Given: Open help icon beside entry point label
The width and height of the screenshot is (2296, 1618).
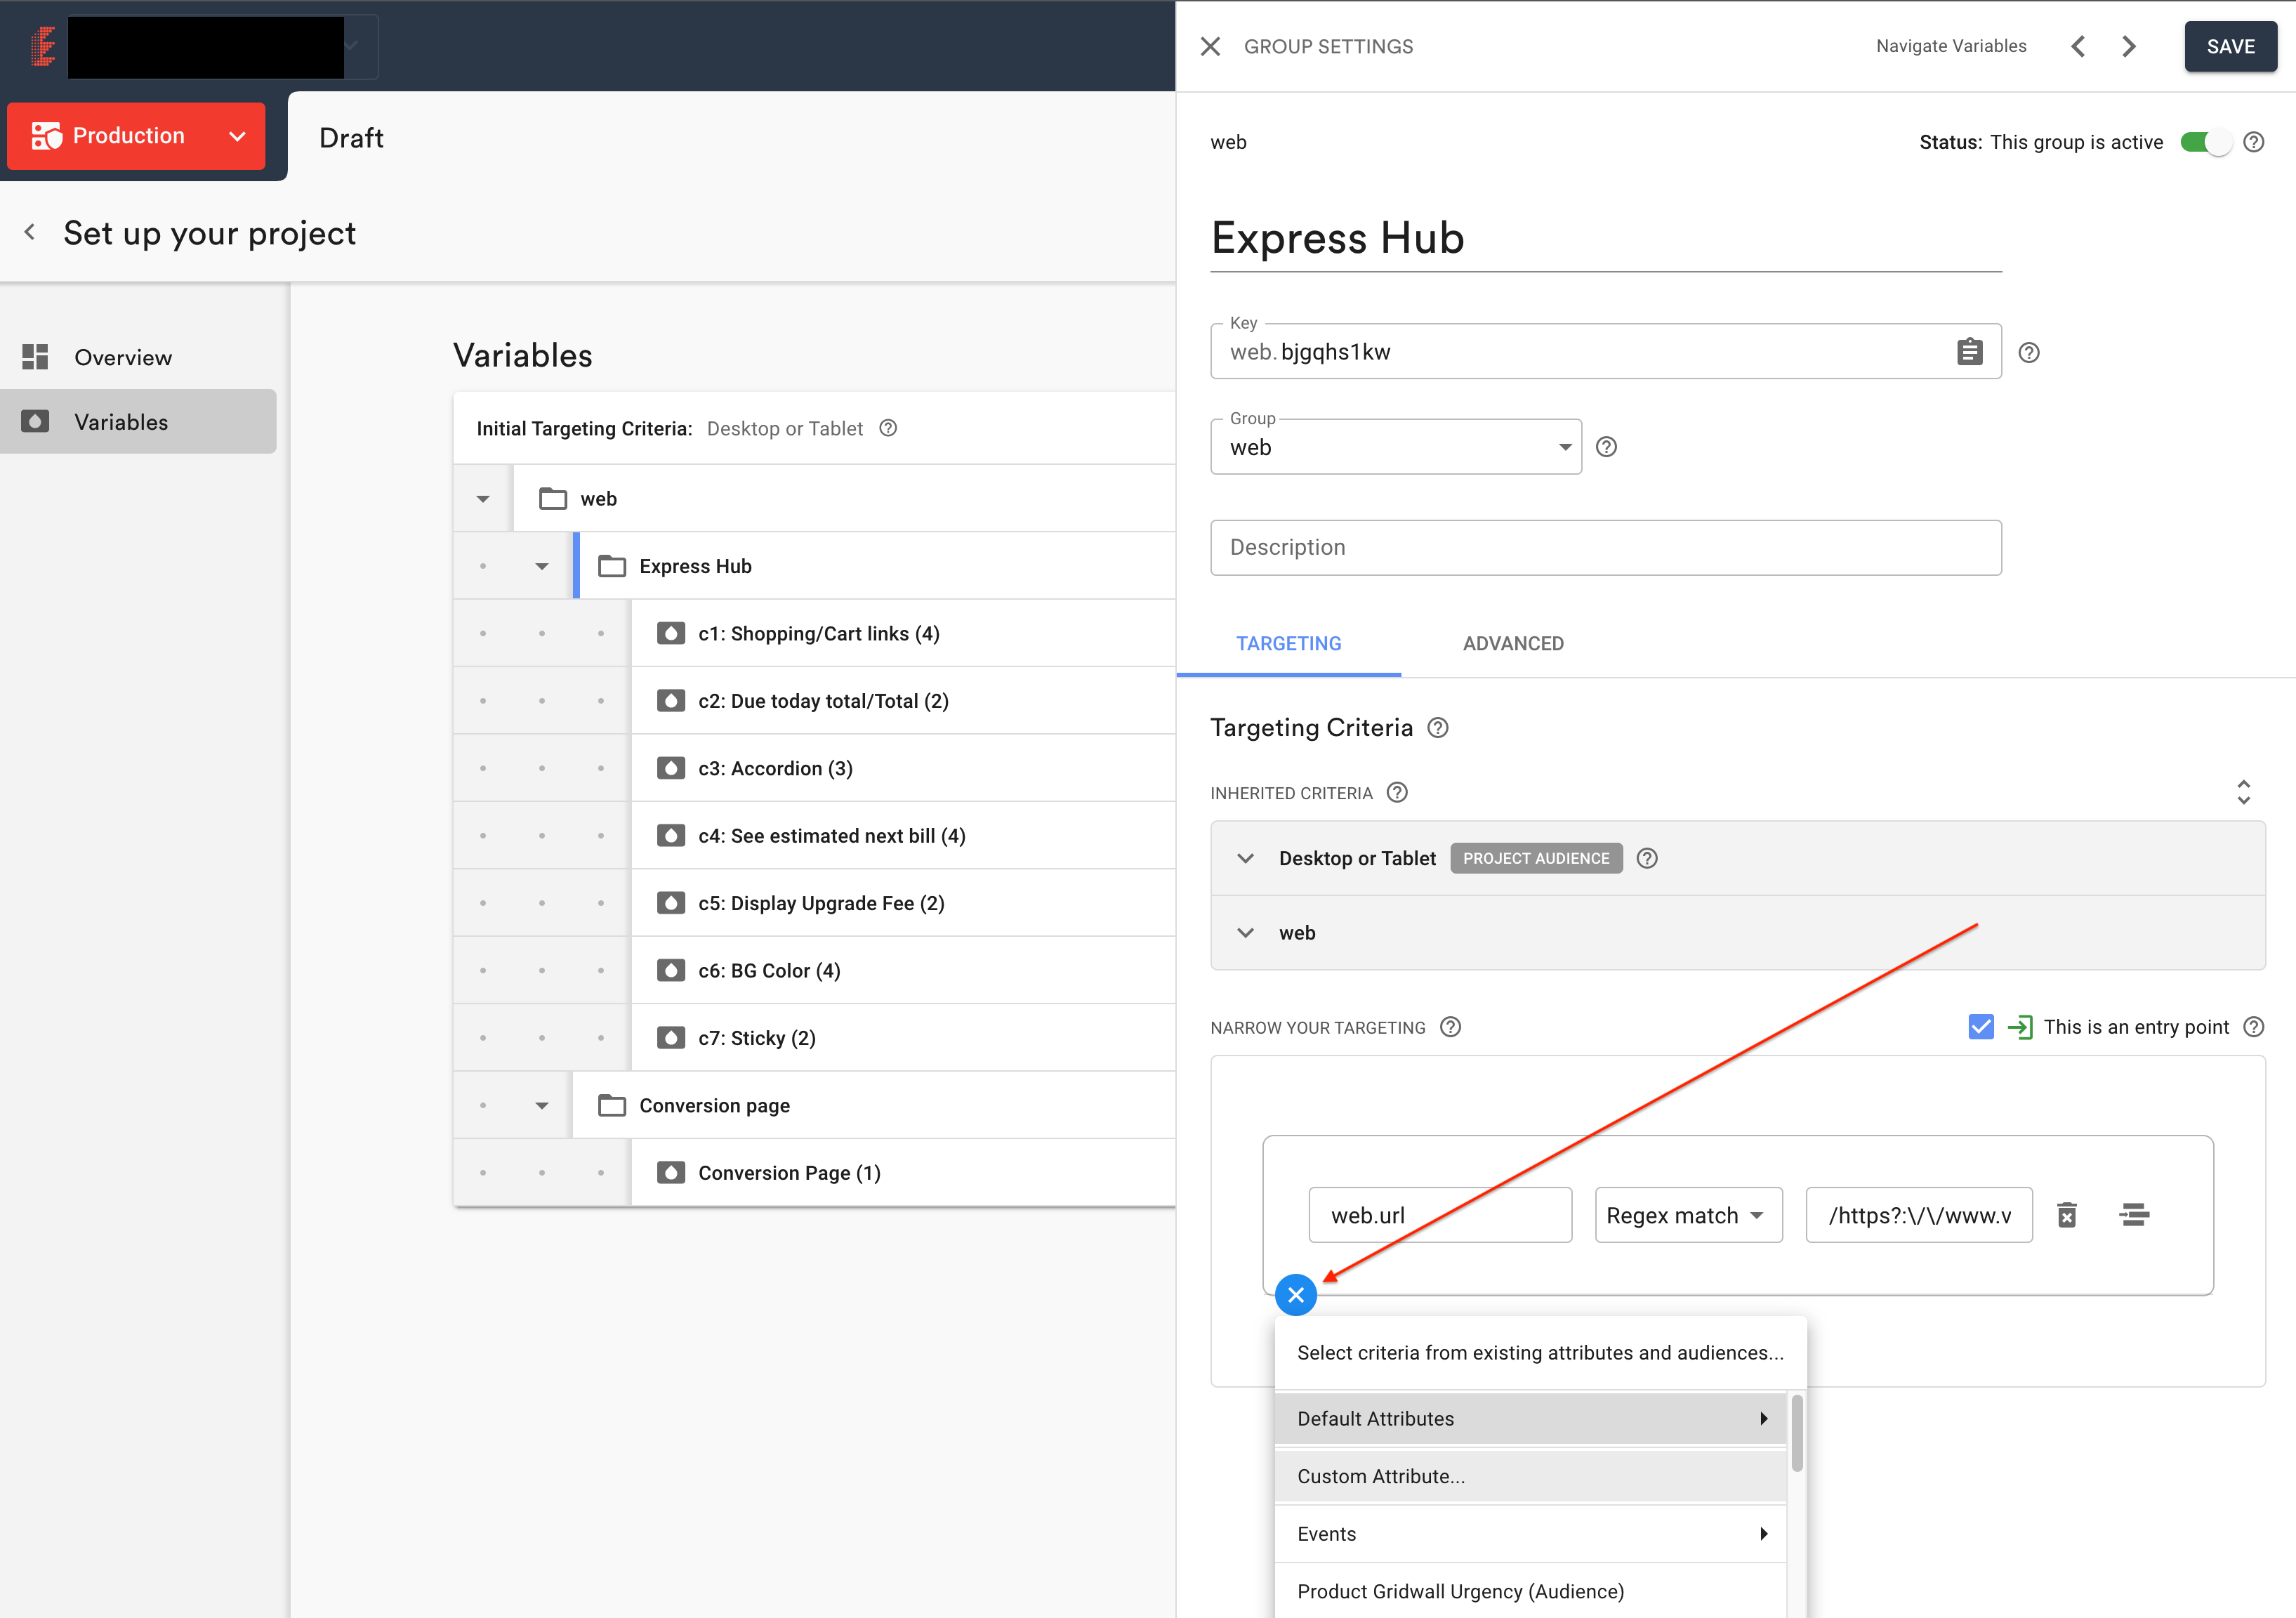Looking at the screenshot, I should coord(2253,1027).
